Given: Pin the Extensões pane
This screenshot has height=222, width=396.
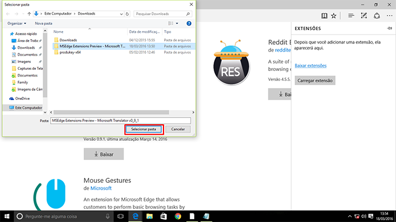Looking at the screenshot, I should (x=390, y=28).
